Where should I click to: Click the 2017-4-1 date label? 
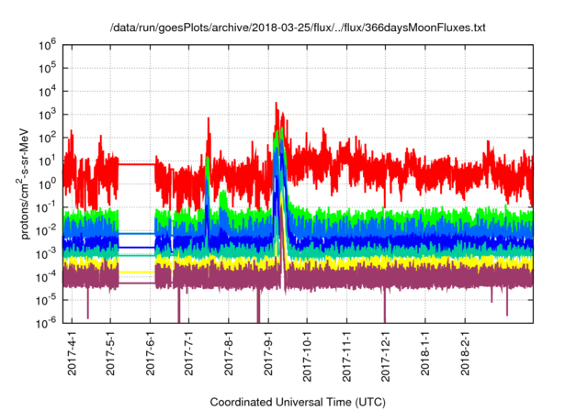(72, 353)
